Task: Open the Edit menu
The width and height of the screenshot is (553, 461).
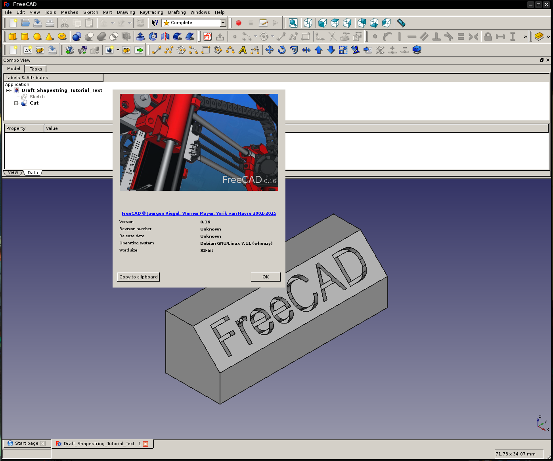Action: 21,12
